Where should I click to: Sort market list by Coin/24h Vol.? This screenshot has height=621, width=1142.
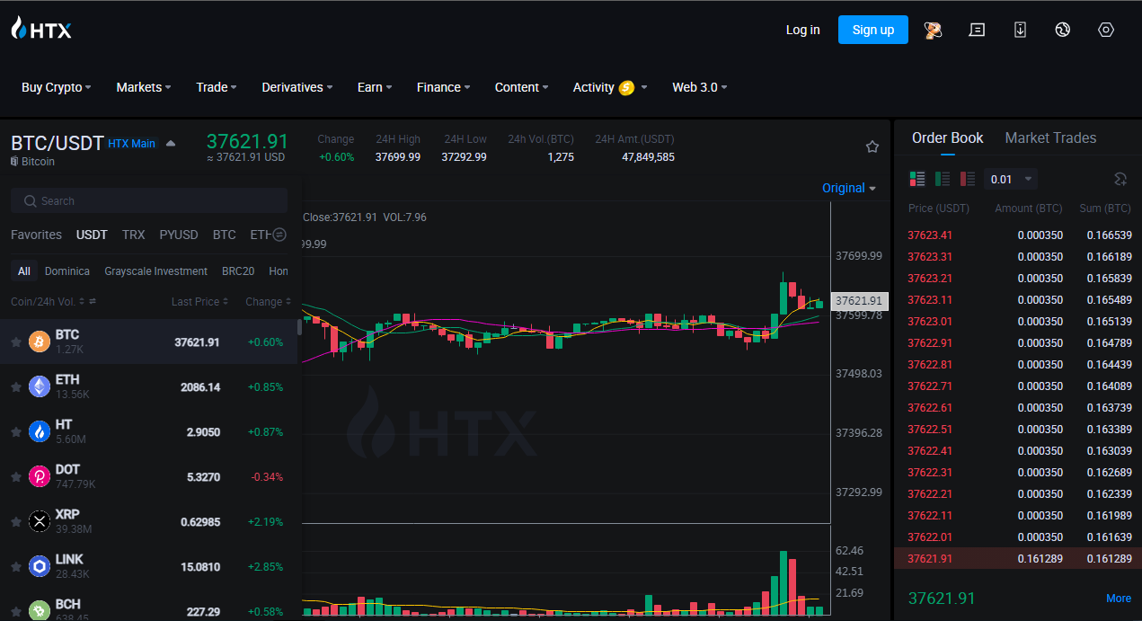click(48, 302)
